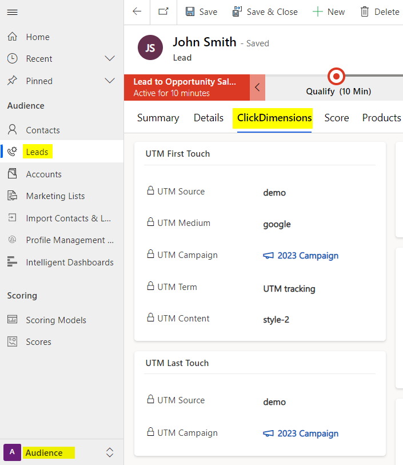Open record in new window icon
The height and width of the screenshot is (465, 403).
click(x=163, y=11)
